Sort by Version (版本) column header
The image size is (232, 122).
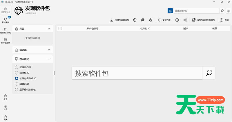(186, 28)
